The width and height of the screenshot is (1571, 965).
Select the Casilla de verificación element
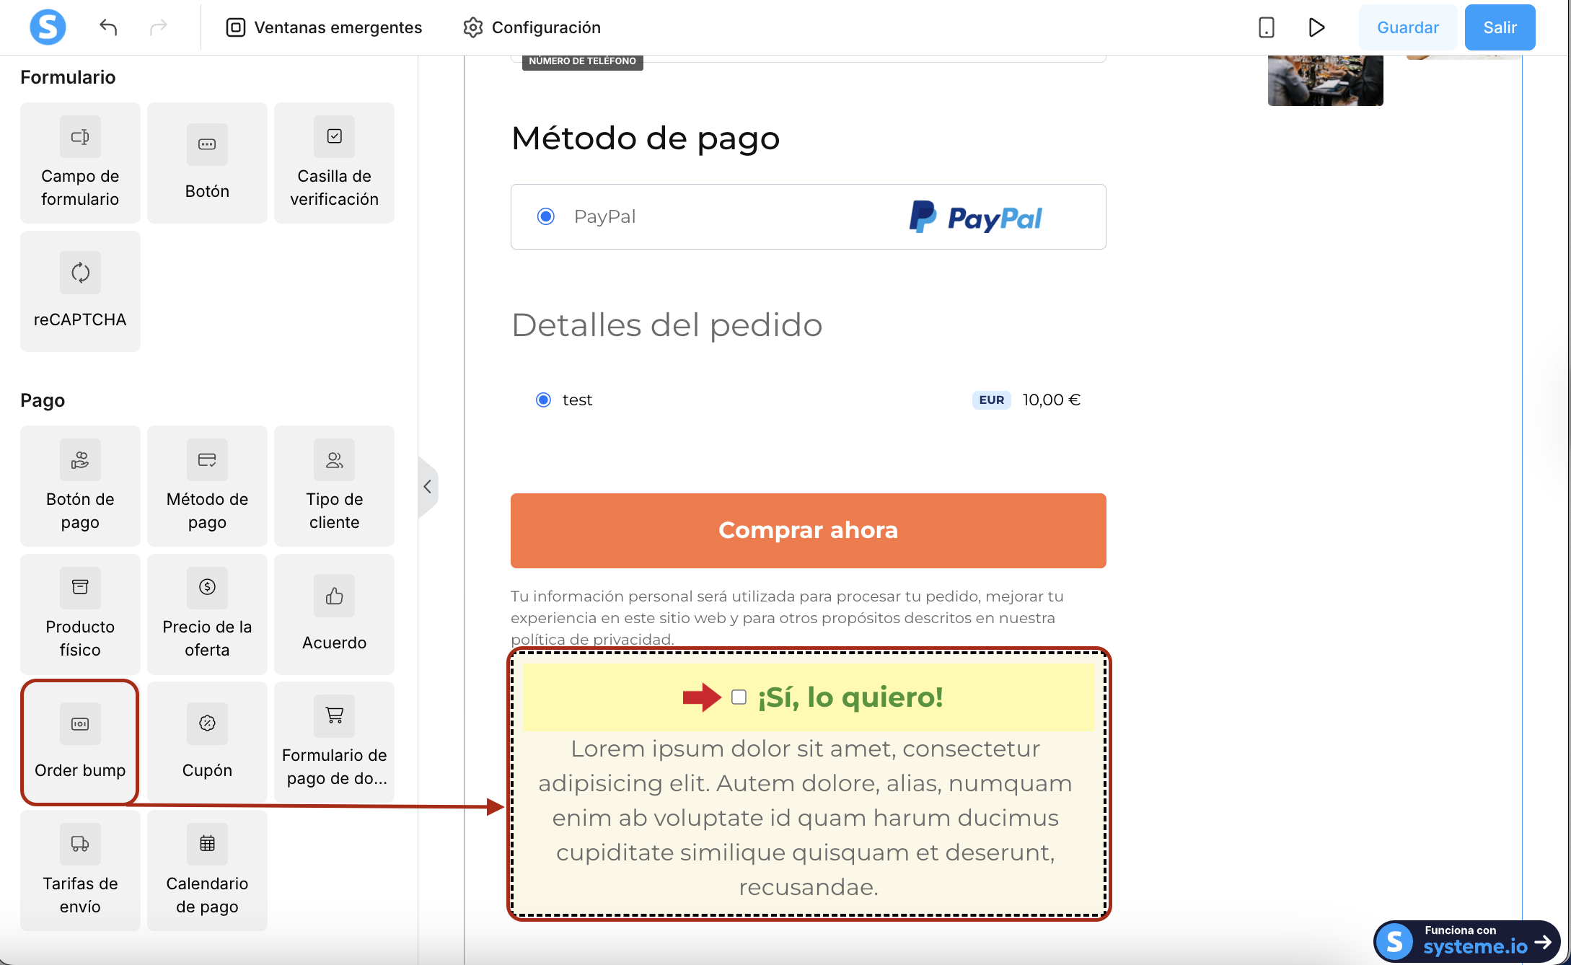(334, 163)
